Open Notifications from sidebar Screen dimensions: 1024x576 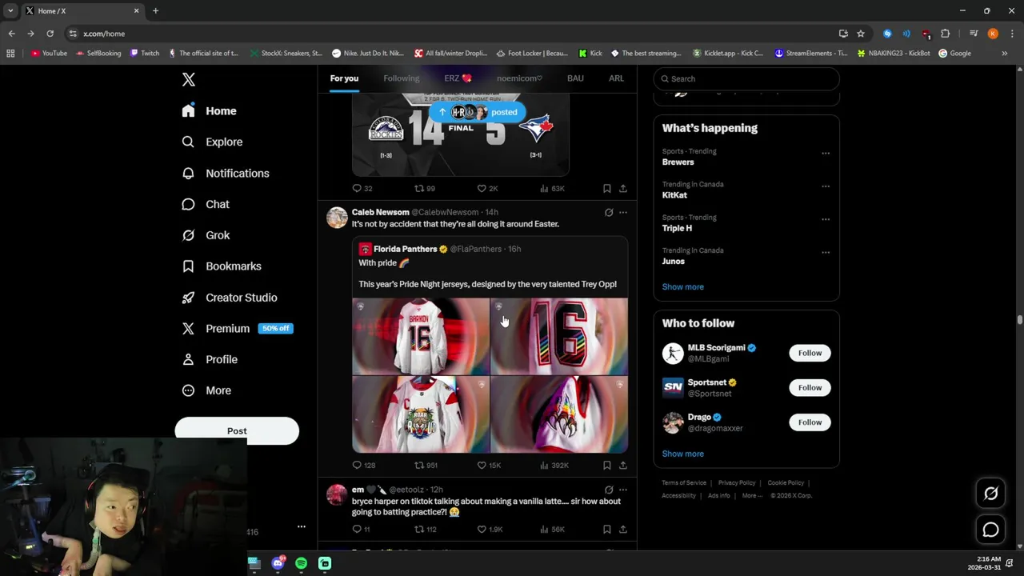[226, 173]
